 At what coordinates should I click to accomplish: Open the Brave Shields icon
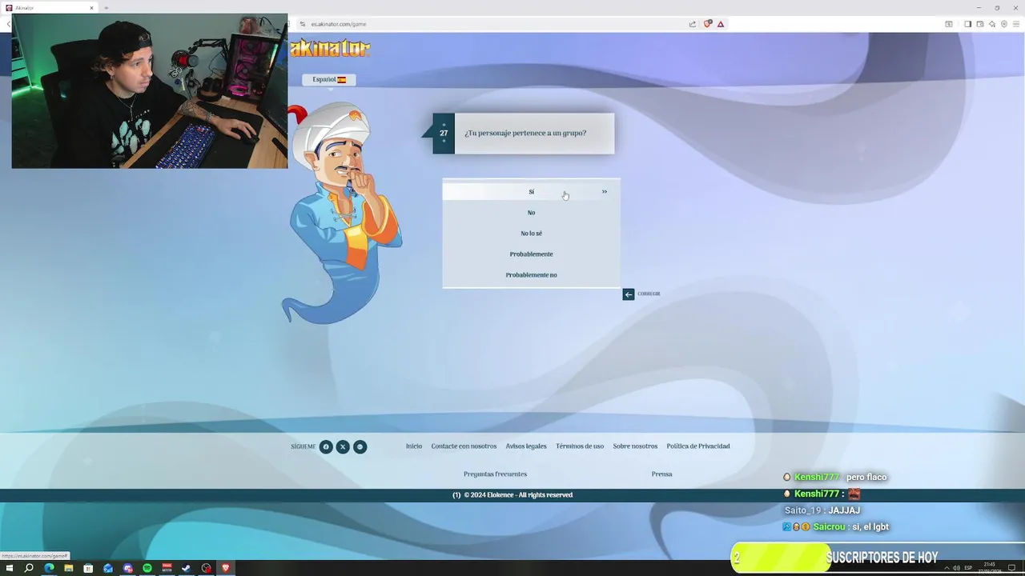pyautogui.click(x=707, y=24)
